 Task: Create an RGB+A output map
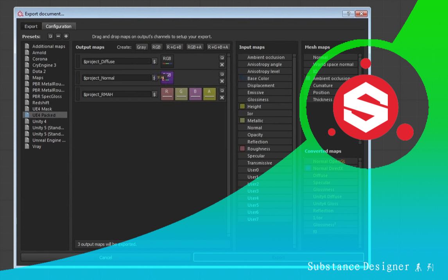point(195,47)
